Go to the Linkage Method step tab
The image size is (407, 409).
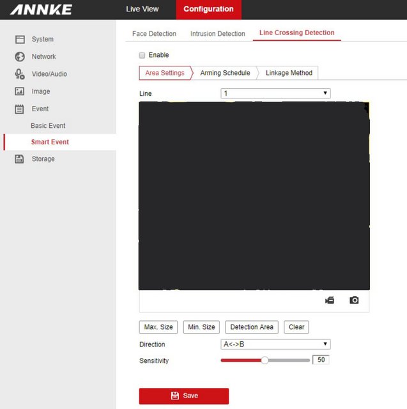point(289,73)
